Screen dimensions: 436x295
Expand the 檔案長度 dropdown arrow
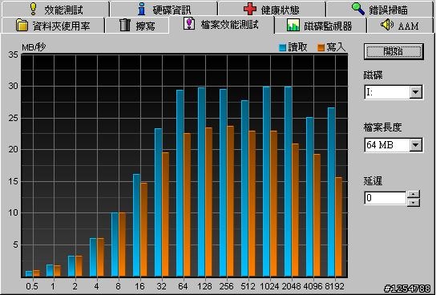(x=415, y=145)
